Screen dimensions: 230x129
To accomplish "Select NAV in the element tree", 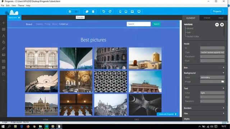I will tap(189, 33).
